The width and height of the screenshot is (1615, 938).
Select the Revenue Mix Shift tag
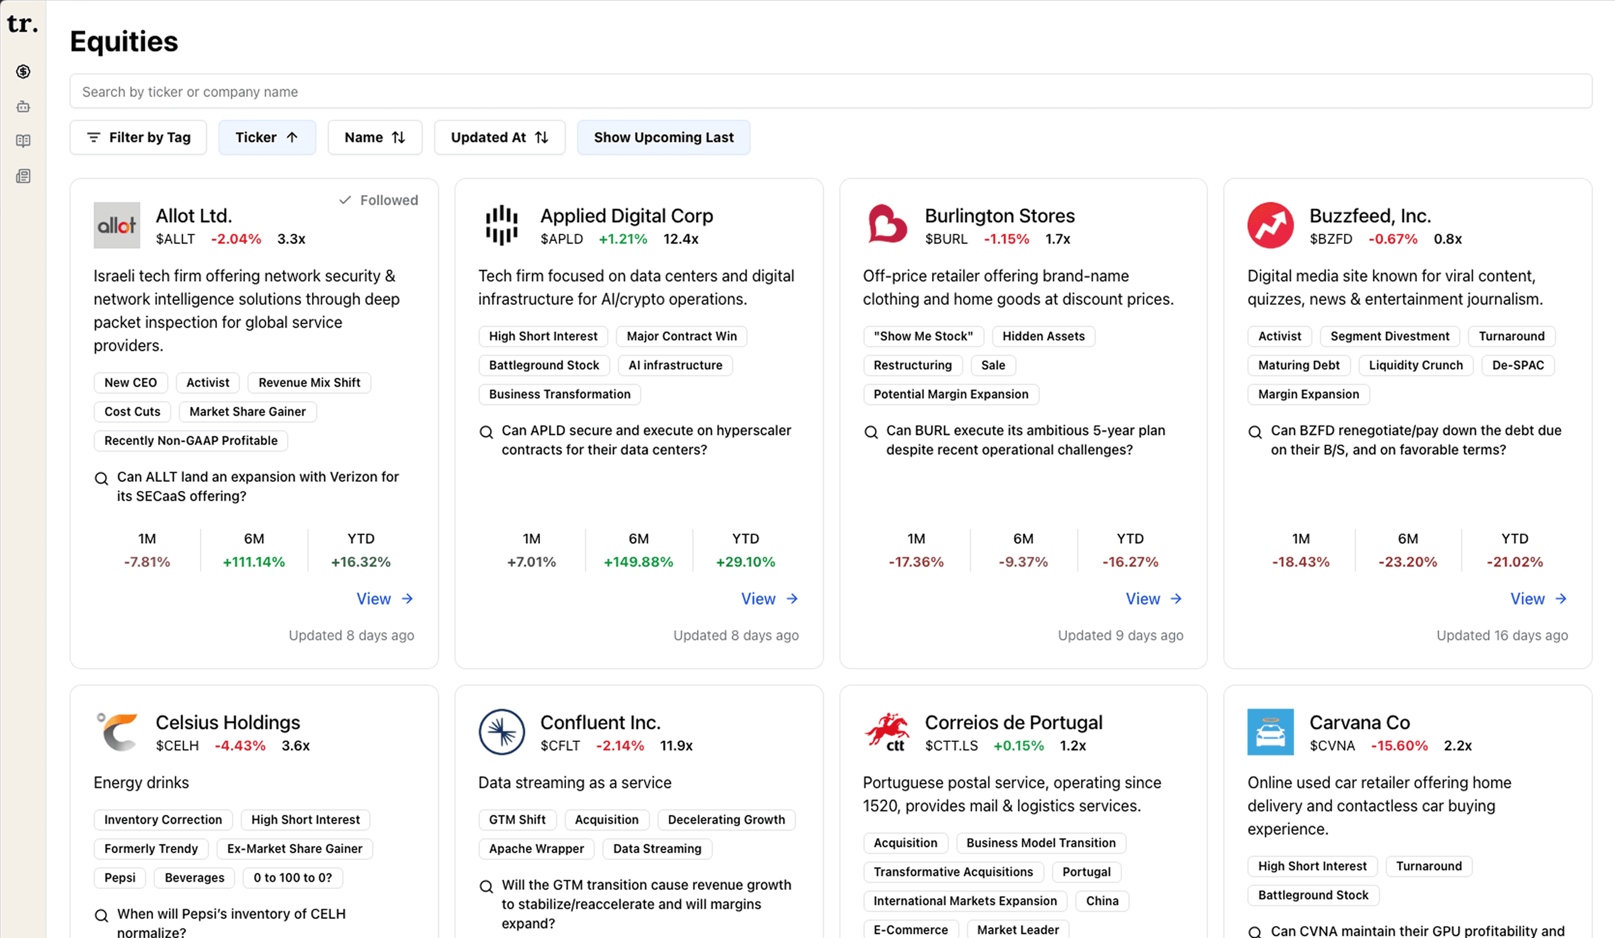[309, 382]
